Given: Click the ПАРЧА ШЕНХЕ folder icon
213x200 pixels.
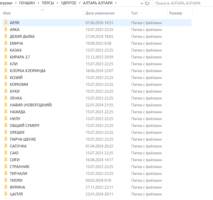Looking at the screenshot, I should pos(6,139).
